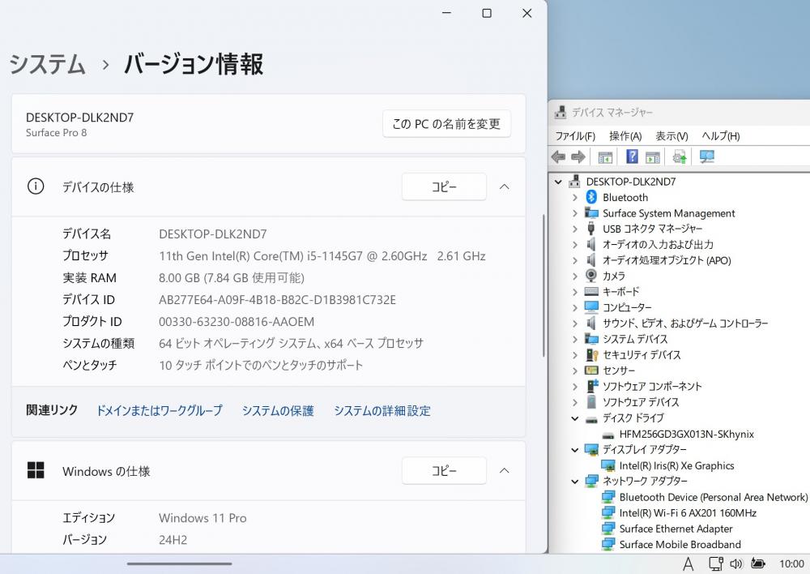This screenshot has width=810, height=574.
Task: Expand the システム デバイス node arrow
Action: coord(575,339)
